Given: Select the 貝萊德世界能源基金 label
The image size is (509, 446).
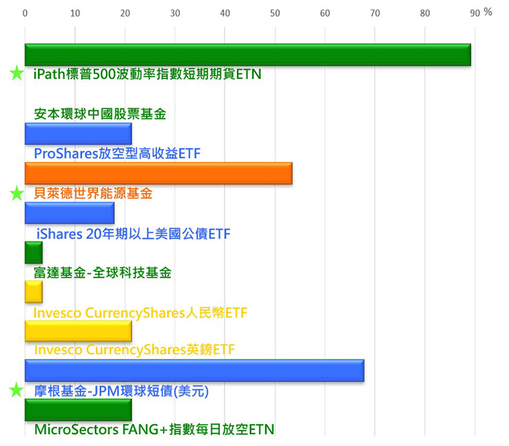Looking at the screenshot, I should pos(93,194).
